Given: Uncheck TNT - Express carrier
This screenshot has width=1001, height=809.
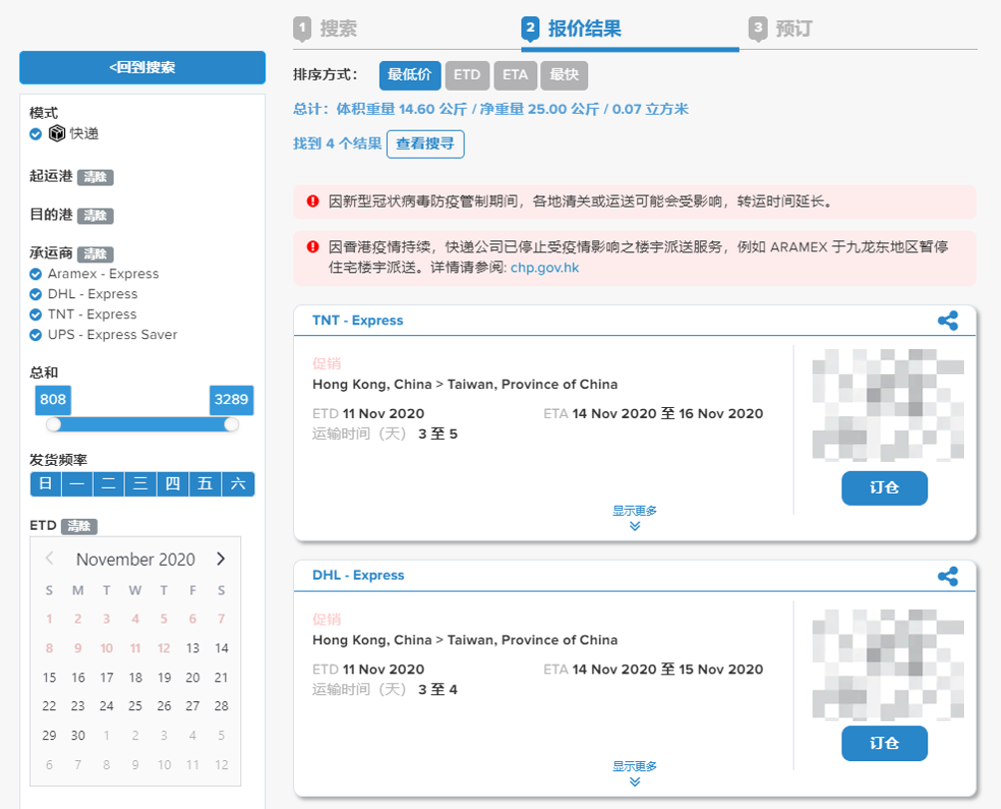Looking at the screenshot, I should (x=36, y=315).
